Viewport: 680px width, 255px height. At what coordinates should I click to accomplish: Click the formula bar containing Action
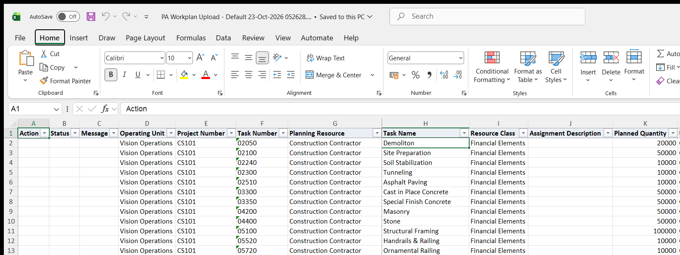pyautogui.click(x=399, y=109)
